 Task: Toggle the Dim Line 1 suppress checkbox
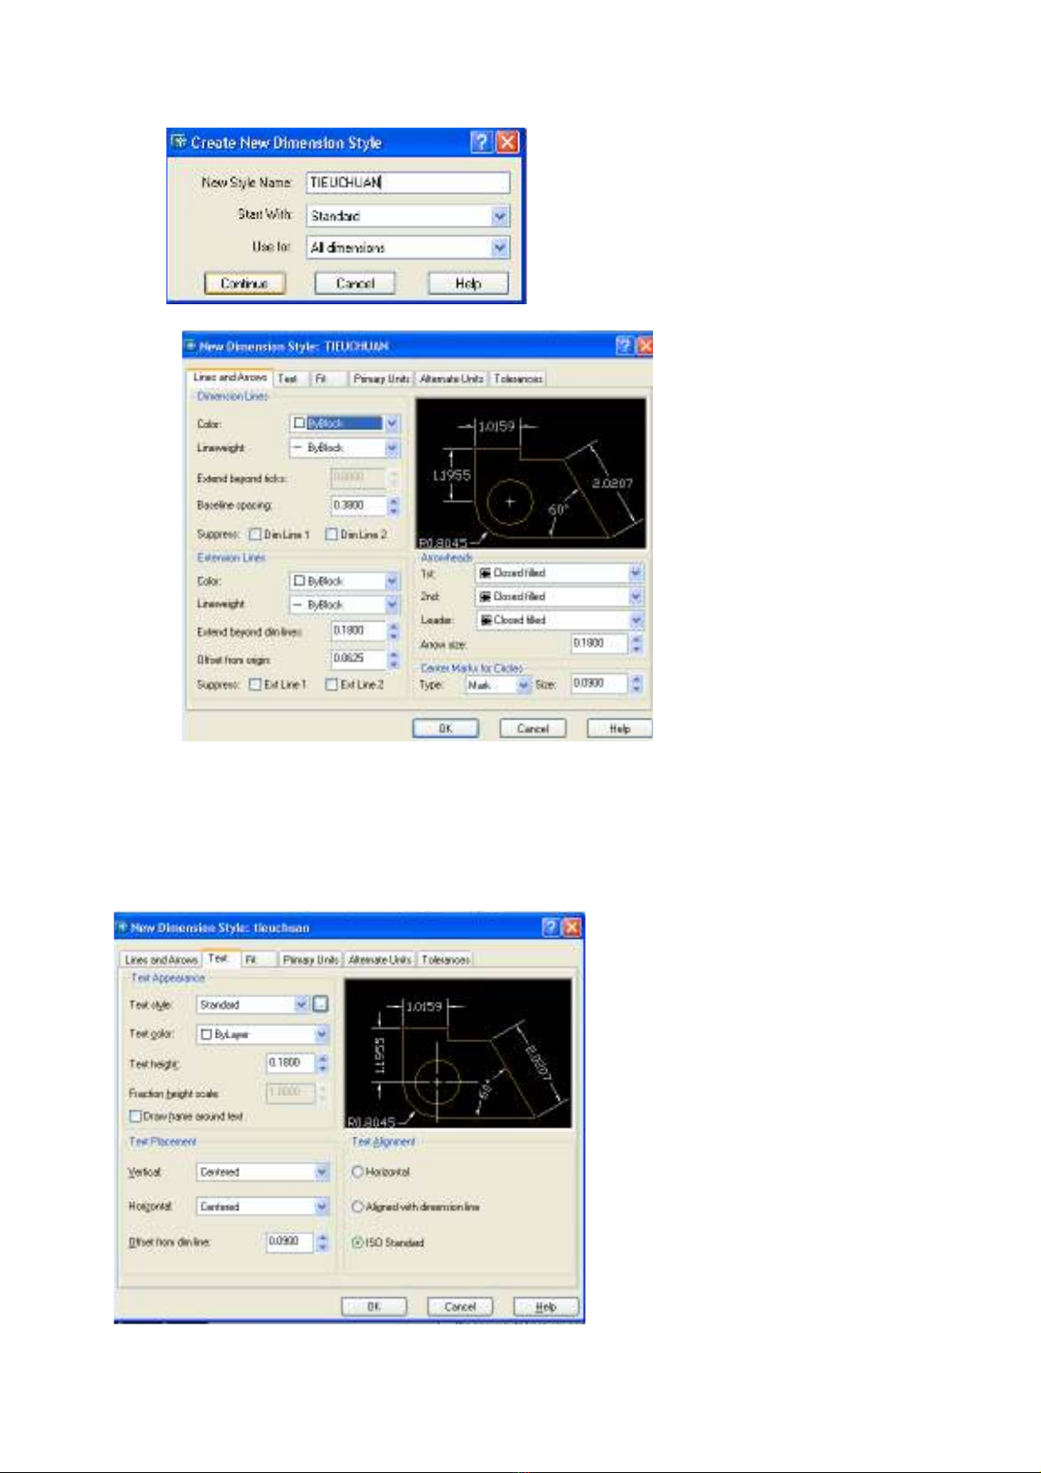255,534
